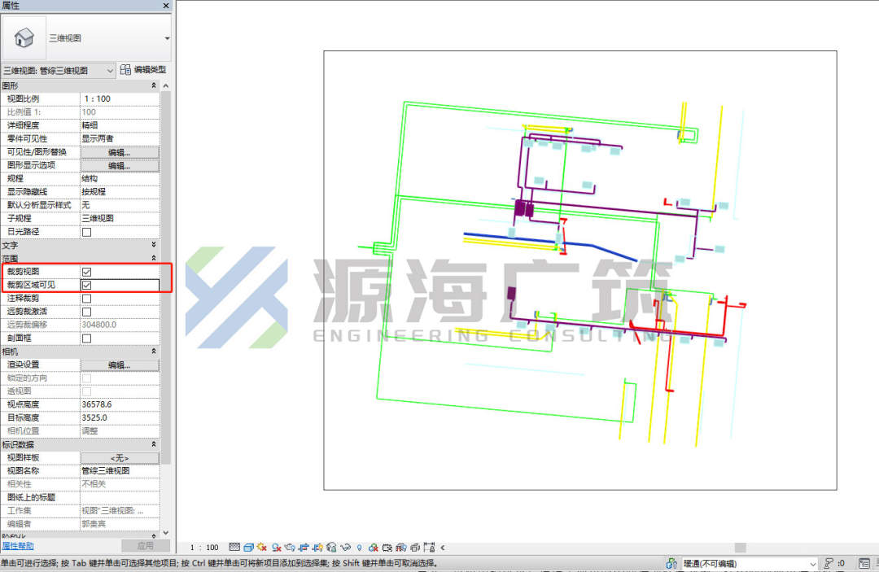Enable the 注释裁剪 checkbox
Image resolution: width=879 pixels, height=572 pixels.
click(87, 299)
